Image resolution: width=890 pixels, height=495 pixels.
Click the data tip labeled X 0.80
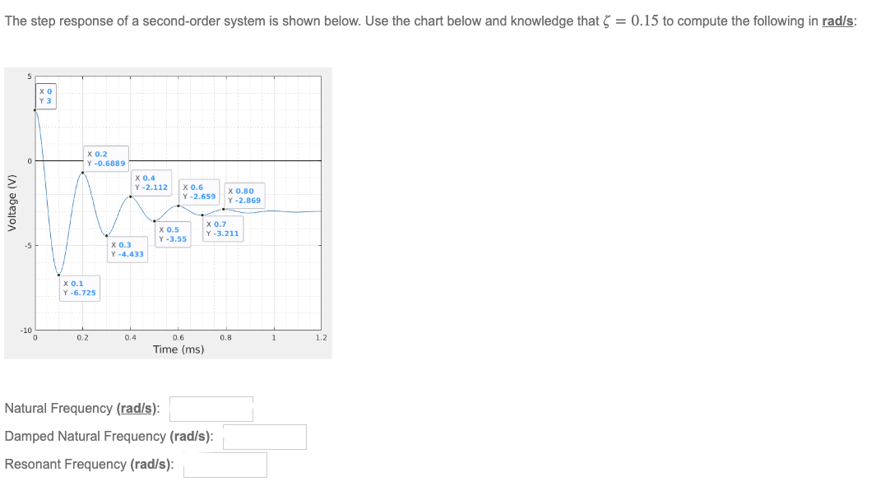coord(244,196)
